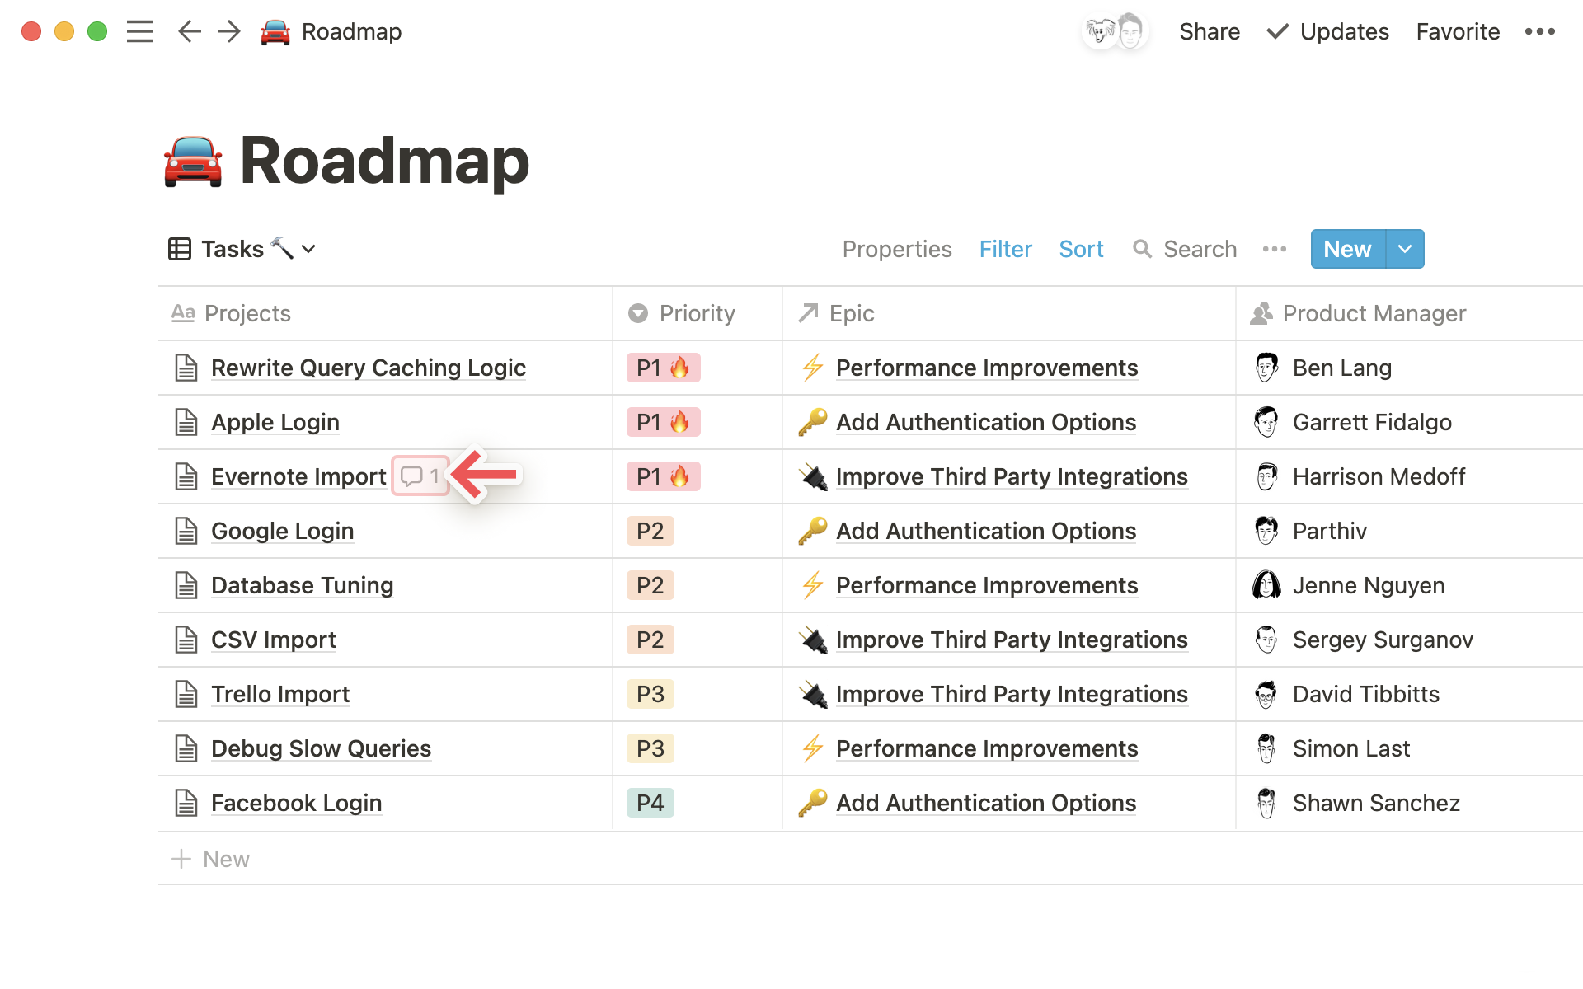Click the Projects column header icon

pyautogui.click(x=181, y=313)
